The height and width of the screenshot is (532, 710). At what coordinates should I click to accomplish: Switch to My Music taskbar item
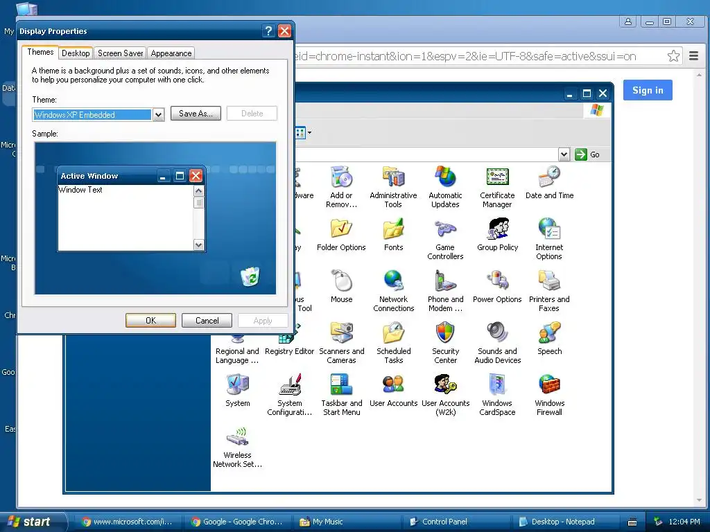pos(347,522)
